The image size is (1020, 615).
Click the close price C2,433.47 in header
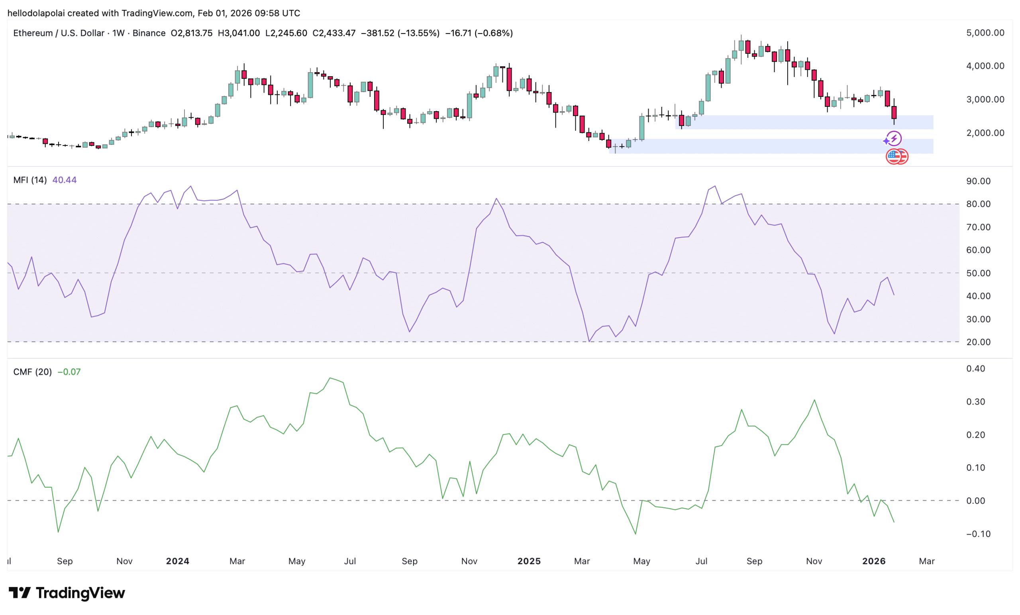click(333, 33)
